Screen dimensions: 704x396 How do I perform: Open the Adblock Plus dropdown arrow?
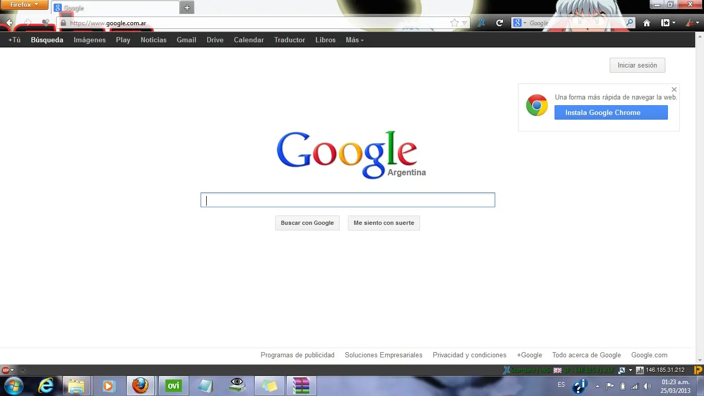click(x=12, y=370)
